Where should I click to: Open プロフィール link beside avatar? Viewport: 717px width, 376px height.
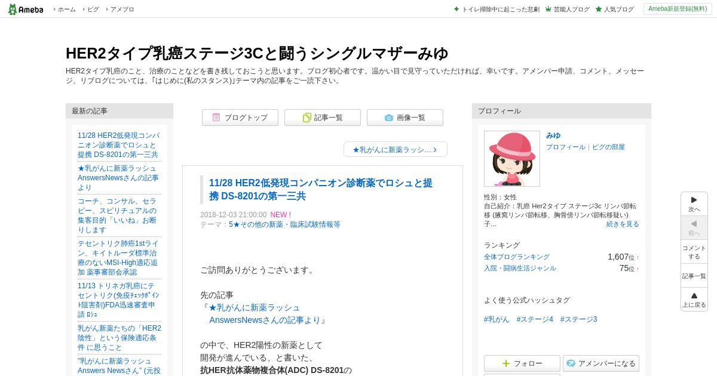566,147
